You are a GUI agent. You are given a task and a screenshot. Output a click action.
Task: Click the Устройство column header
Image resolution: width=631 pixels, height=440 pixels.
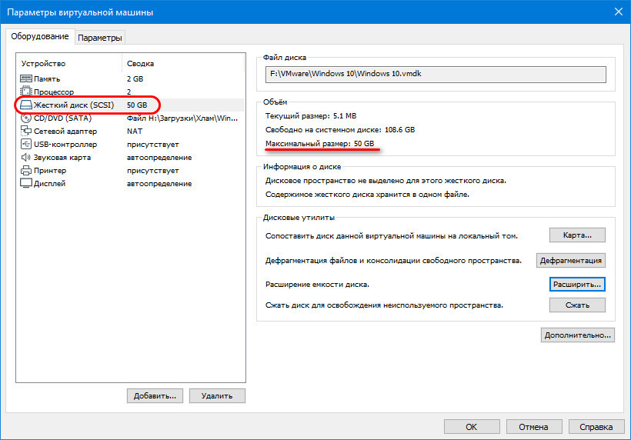click(43, 64)
